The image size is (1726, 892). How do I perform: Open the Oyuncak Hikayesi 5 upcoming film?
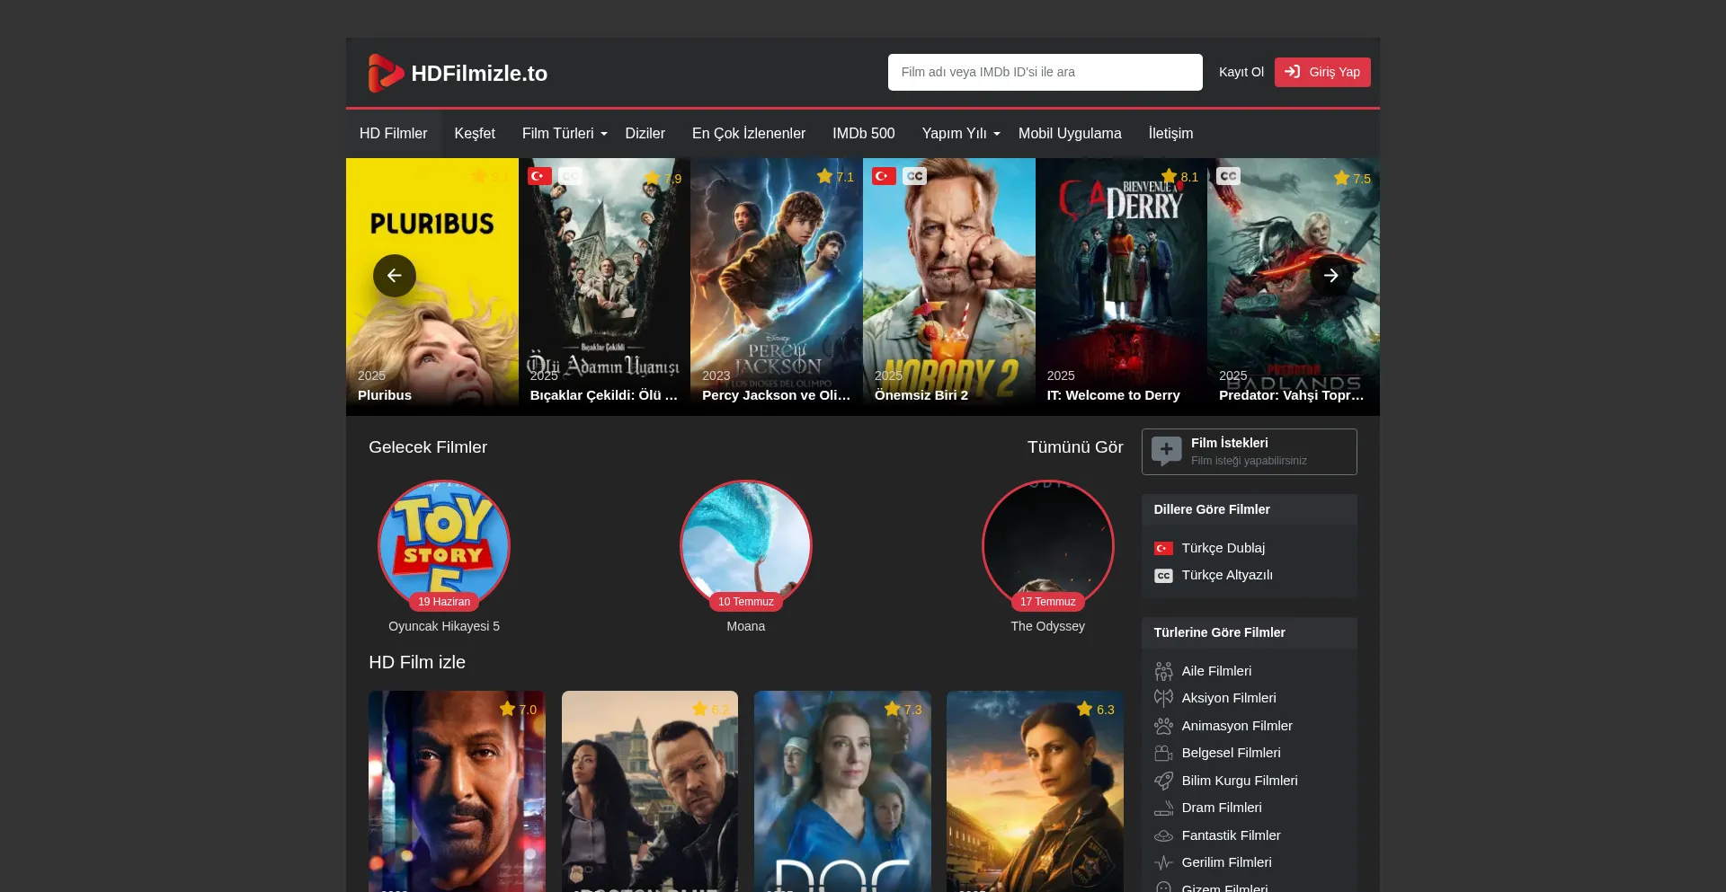444,544
